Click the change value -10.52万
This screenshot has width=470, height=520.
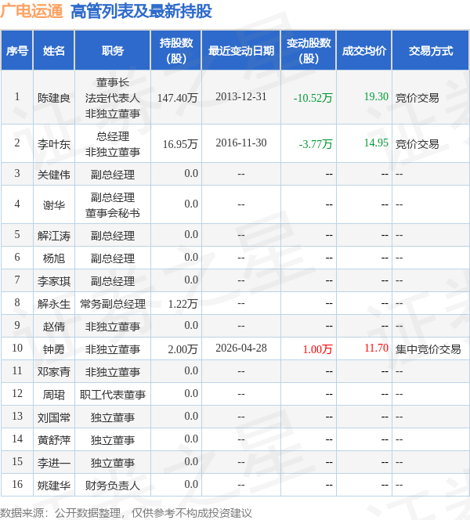313,98
